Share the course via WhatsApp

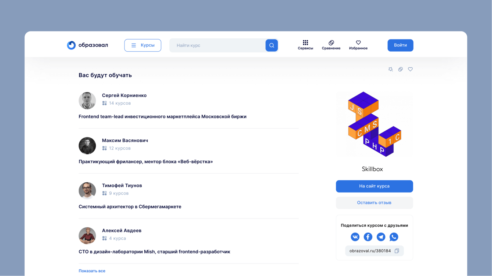(394, 237)
